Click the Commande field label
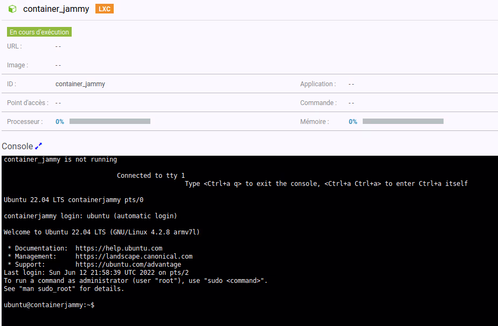This screenshot has width=498, height=326. [318, 103]
